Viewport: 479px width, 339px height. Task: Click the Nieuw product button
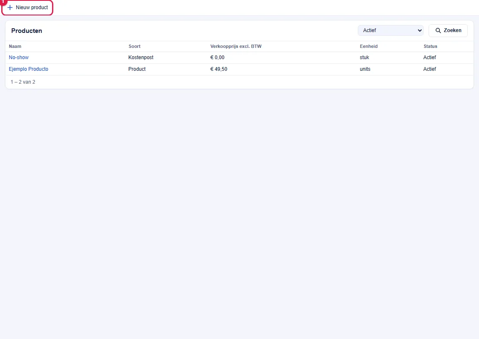27,7
